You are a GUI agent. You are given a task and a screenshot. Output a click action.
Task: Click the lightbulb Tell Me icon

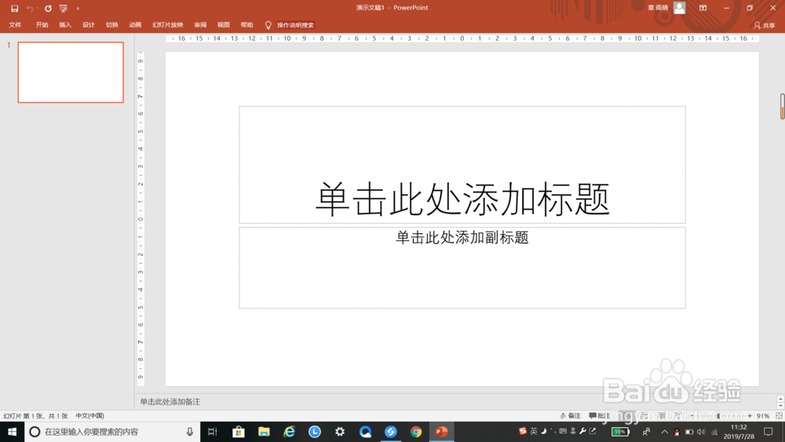pyautogui.click(x=268, y=25)
